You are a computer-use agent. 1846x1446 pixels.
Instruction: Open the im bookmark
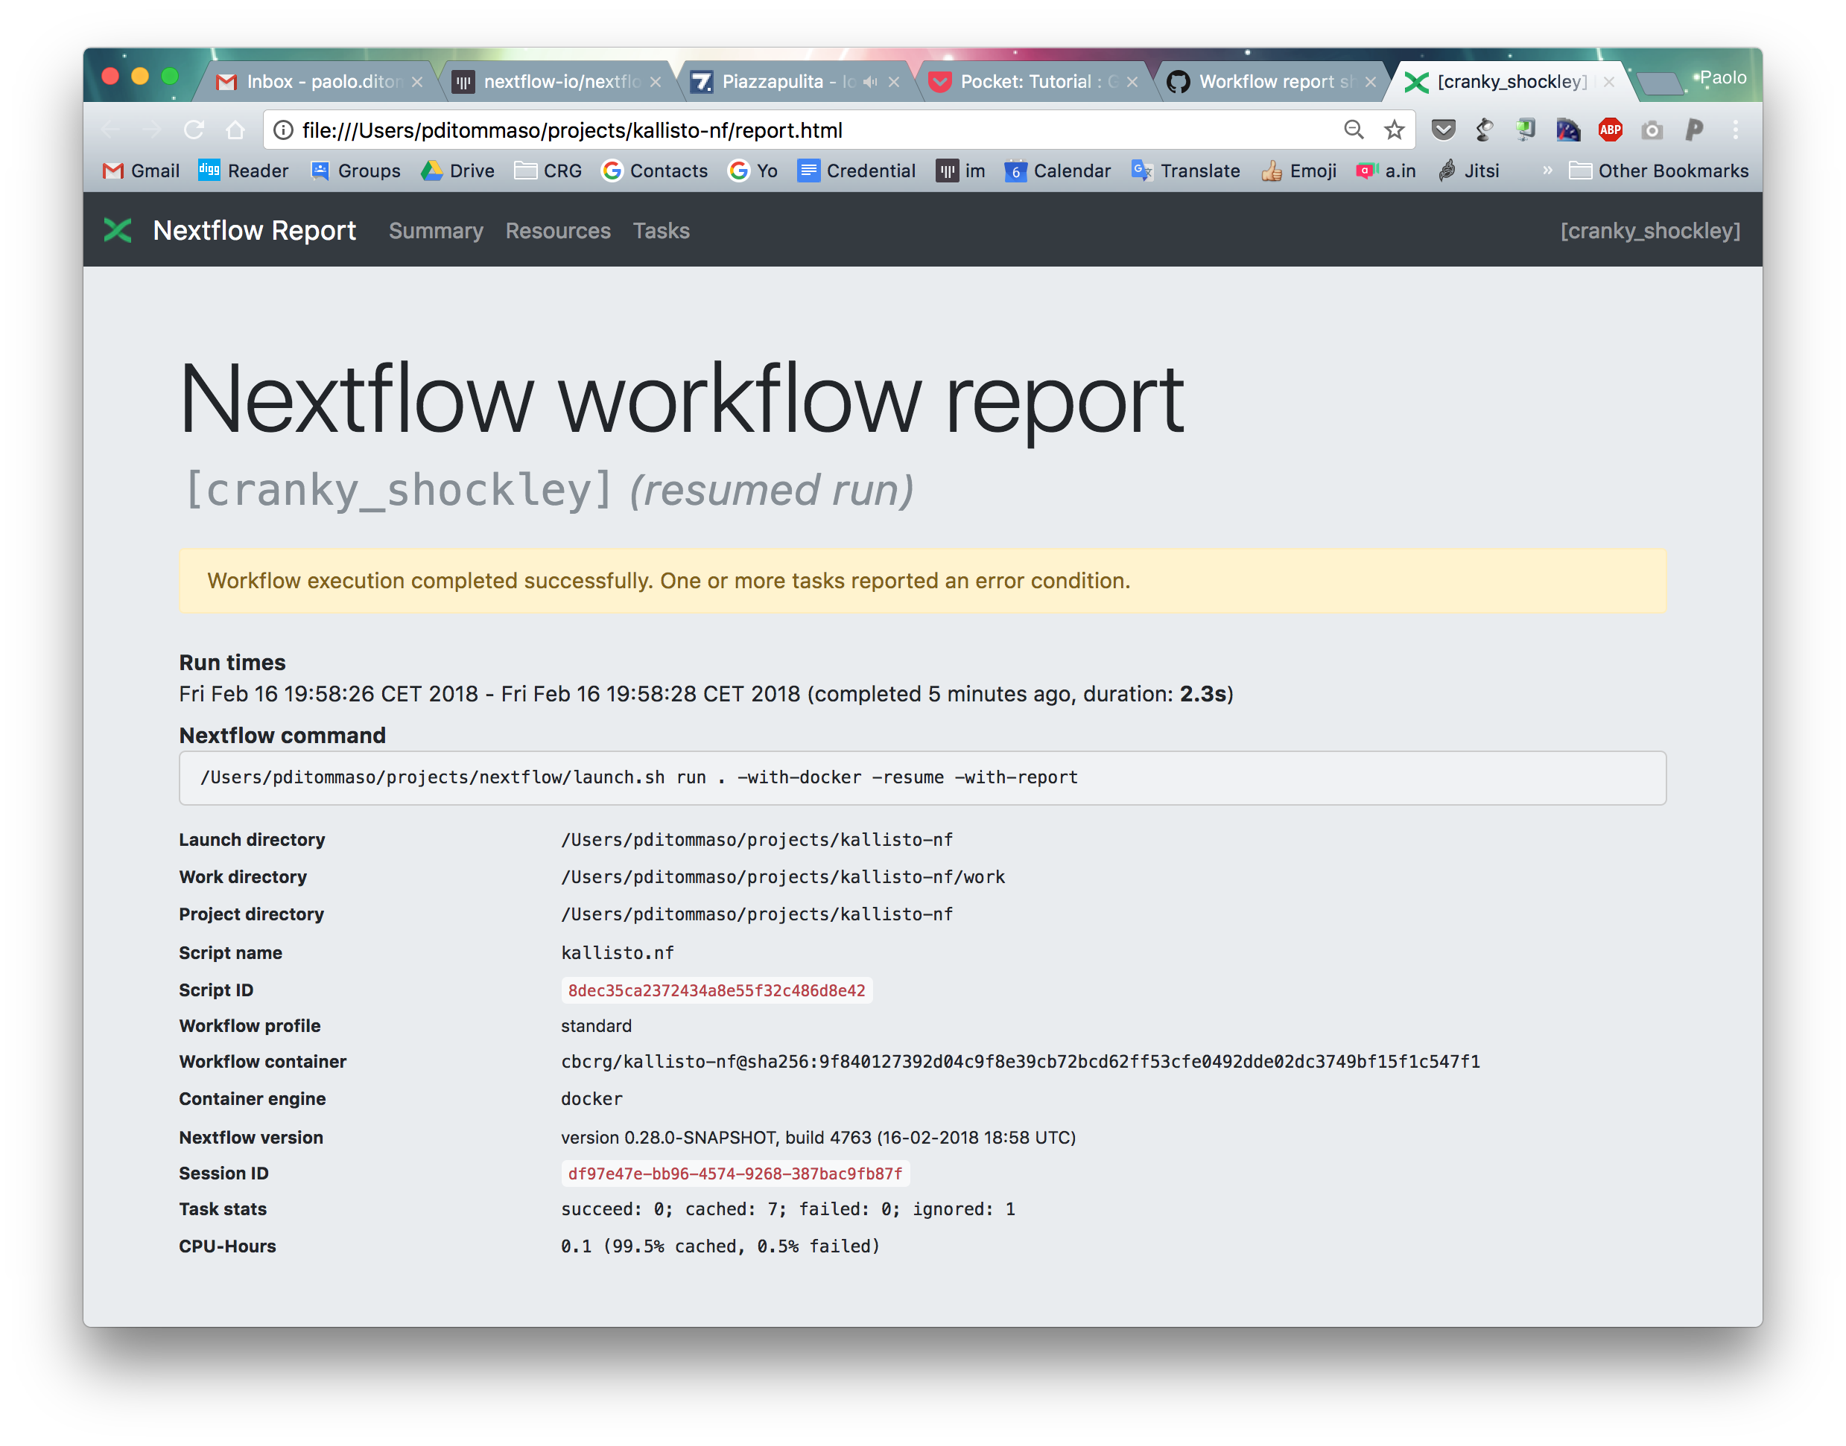[x=960, y=171]
